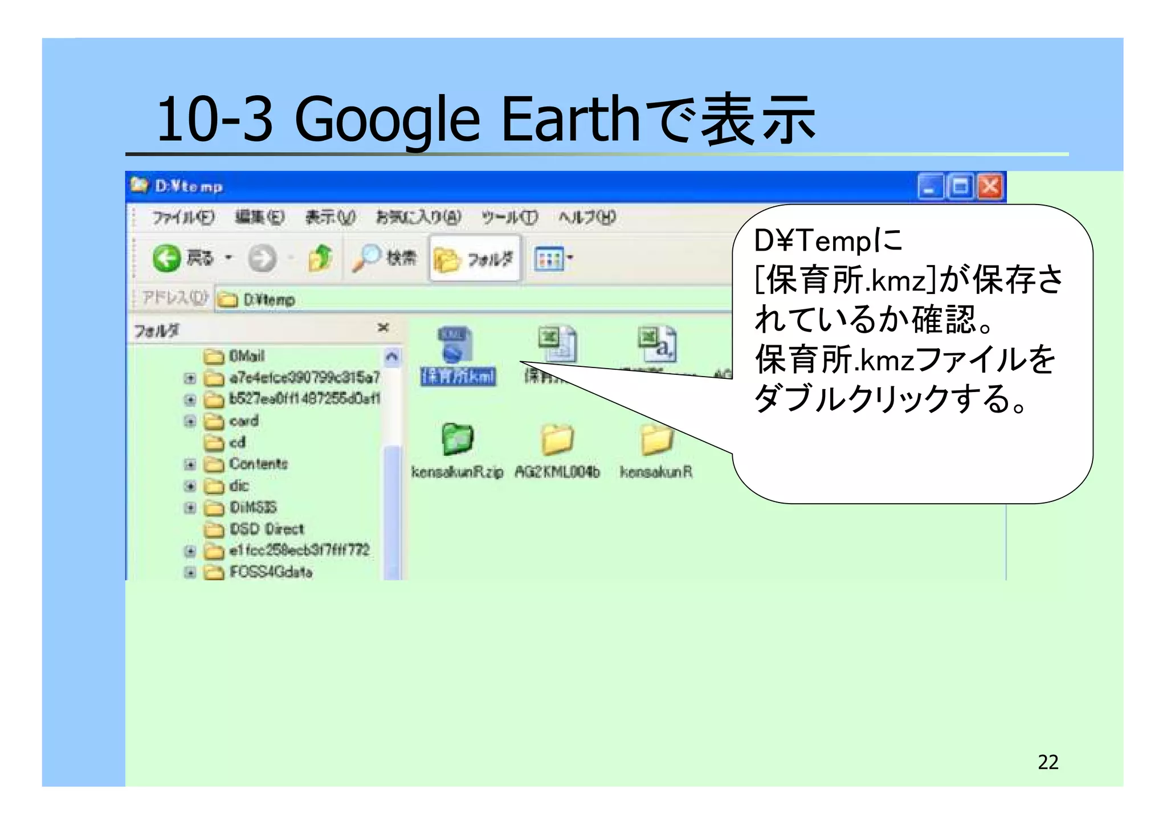The image size is (1167, 825).
Task: Toggle the Folders pane button
Action: (x=475, y=259)
